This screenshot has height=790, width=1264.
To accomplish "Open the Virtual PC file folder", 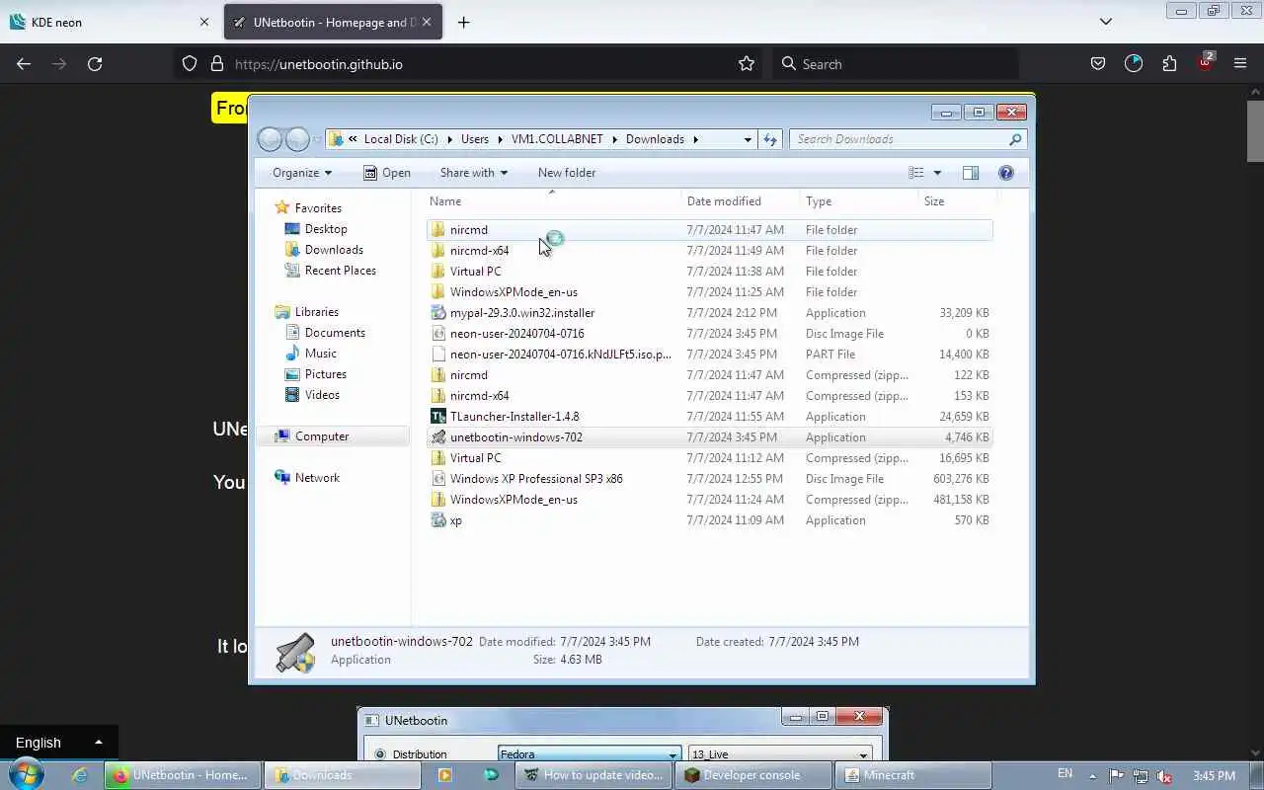I will pos(709,272).
